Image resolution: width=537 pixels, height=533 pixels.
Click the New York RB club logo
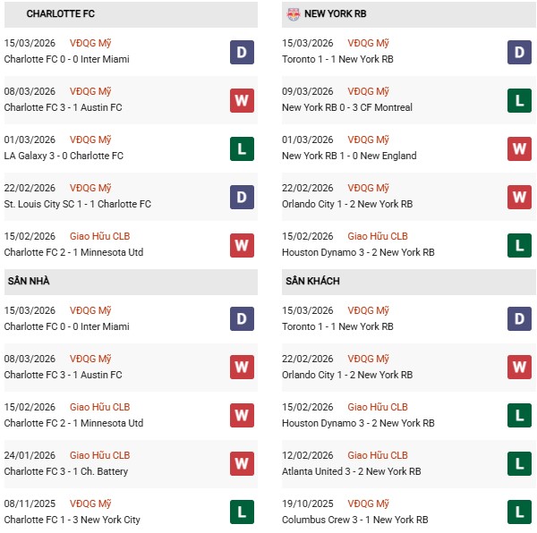[x=293, y=13]
